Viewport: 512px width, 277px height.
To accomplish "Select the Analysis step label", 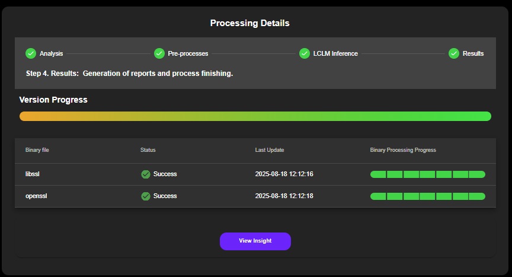I will point(51,53).
